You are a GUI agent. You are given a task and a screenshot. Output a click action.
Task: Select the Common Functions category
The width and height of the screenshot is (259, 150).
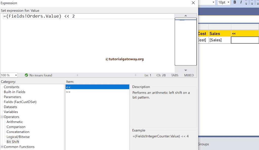(x=19, y=147)
